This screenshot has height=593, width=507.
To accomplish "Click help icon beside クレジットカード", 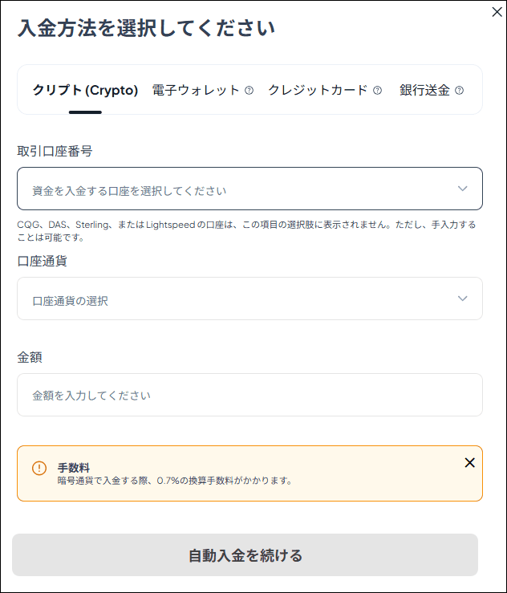I will (377, 91).
